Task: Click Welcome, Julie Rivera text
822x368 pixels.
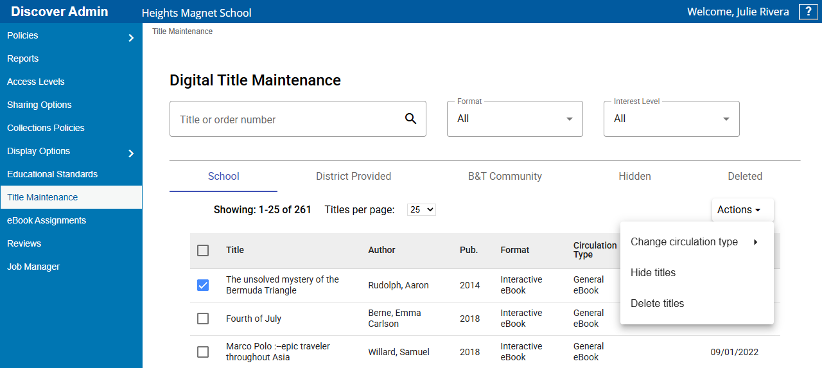Action: coord(738,12)
